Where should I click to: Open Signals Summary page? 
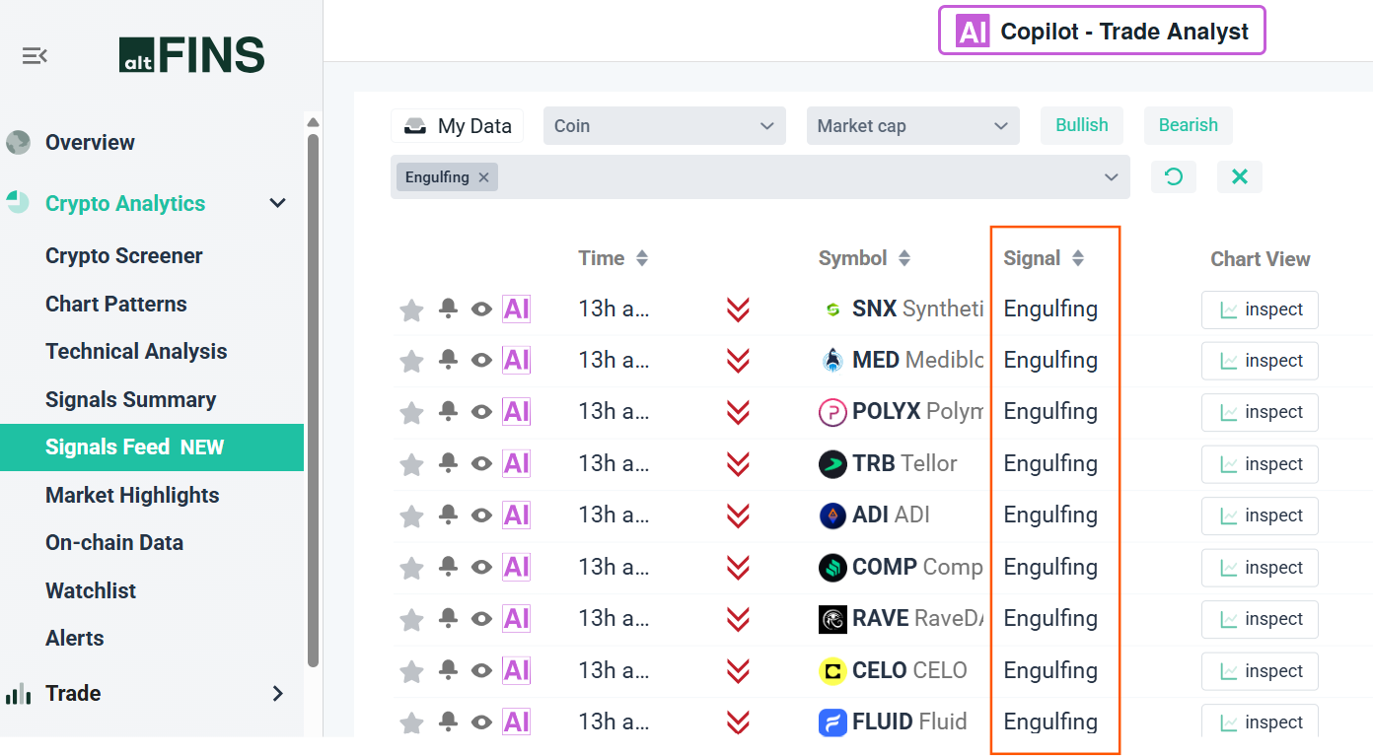131,399
